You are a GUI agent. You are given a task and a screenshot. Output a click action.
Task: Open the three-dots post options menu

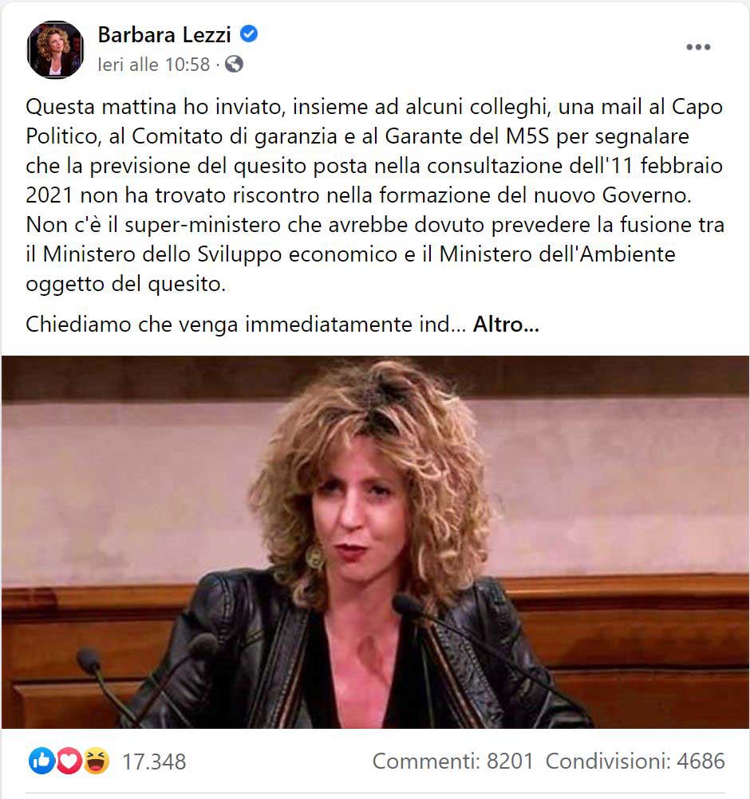click(x=698, y=47)
